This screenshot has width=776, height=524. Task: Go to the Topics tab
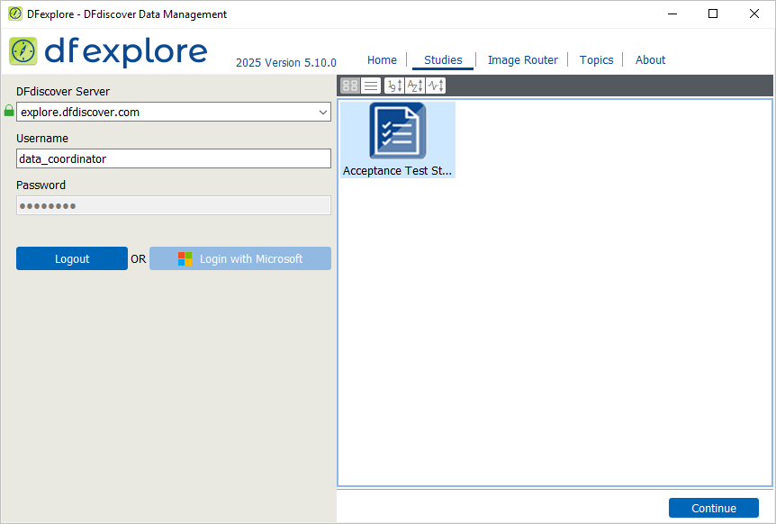point(596,59)
